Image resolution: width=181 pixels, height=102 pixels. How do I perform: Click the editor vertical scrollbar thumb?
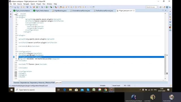tap(165, 64)
